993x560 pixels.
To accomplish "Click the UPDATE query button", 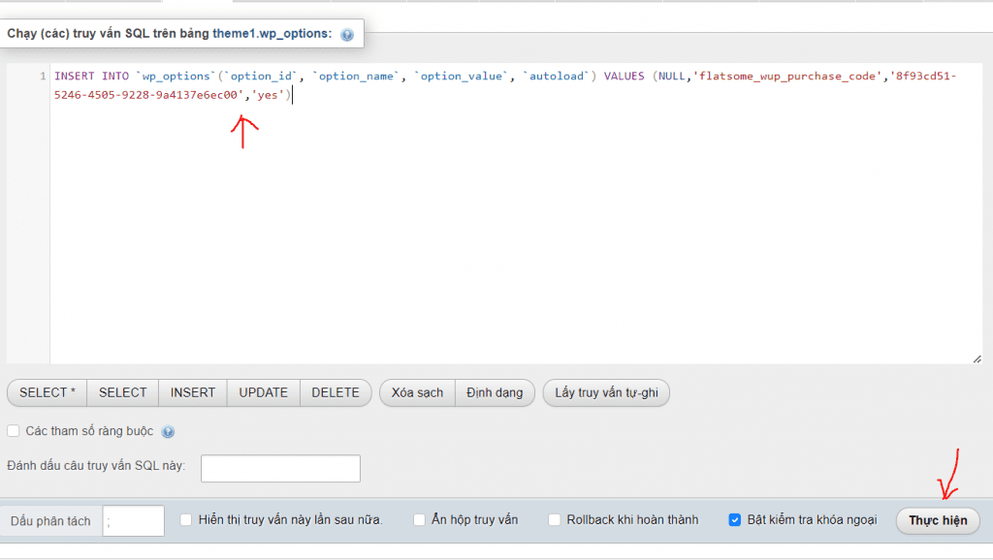I will click(x=263, y=392).
